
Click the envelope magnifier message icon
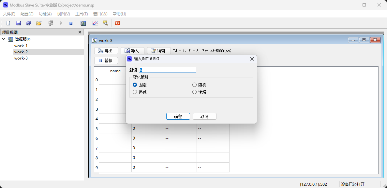click(105, 23)
